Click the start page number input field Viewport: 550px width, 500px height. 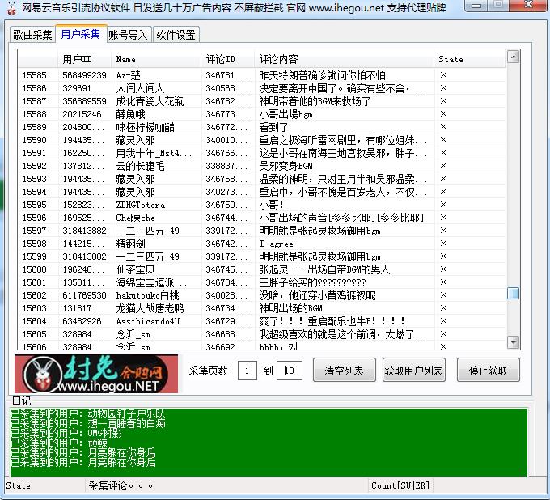pos(247,371)
